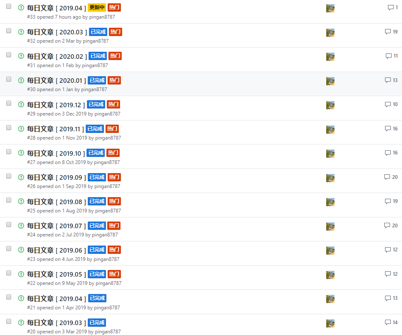The width and height of the screenshot is (402, 335).
Task: Click the '7 hours ago' timestamp
Action: [x=68, y=17]
